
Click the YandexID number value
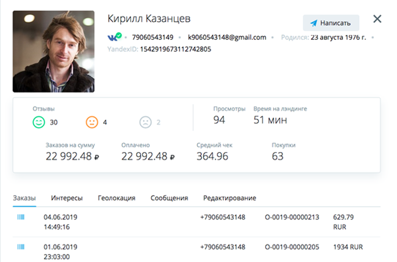point(175,49)
